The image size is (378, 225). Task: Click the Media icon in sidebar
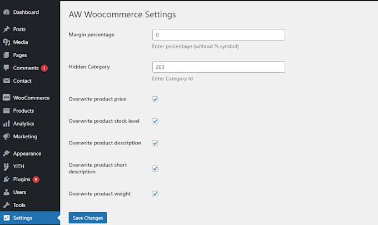(x=7, y=42)
